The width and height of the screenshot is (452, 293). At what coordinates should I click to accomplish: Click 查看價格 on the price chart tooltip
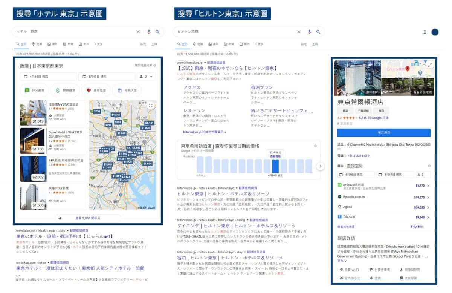(275, 156)
